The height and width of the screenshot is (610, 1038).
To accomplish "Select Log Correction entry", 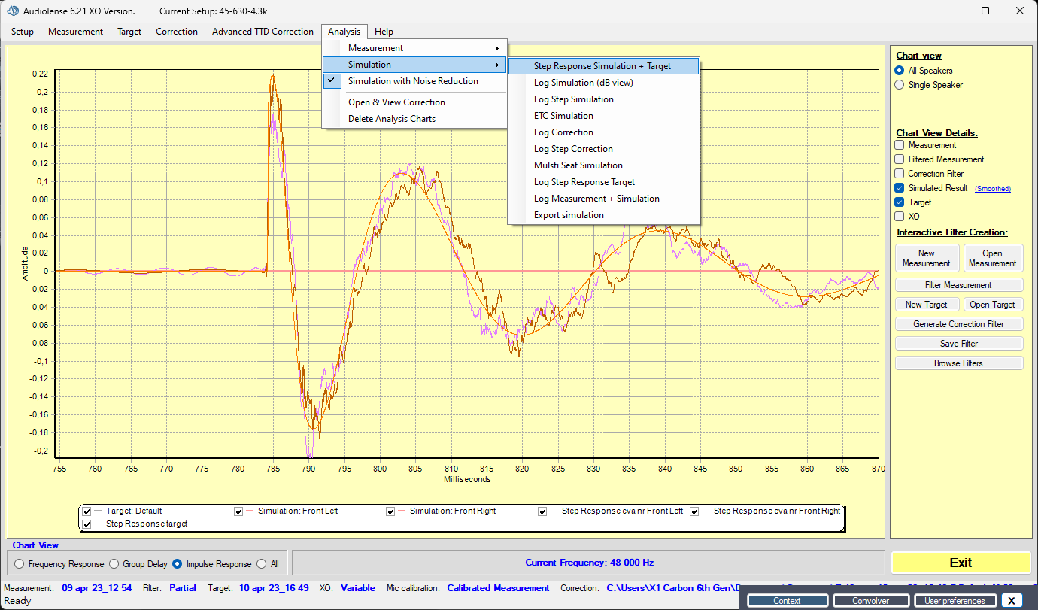I will pyautogui.click(x=604, y=132).
